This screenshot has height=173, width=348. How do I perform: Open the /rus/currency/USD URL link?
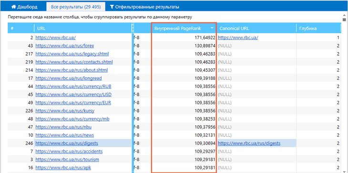point(73,95)
